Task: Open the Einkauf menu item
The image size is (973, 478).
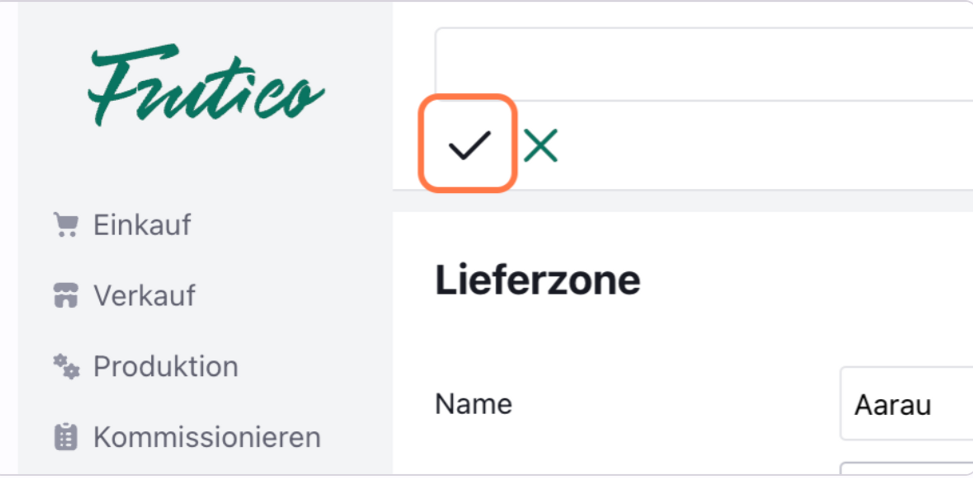Action: 142,225
